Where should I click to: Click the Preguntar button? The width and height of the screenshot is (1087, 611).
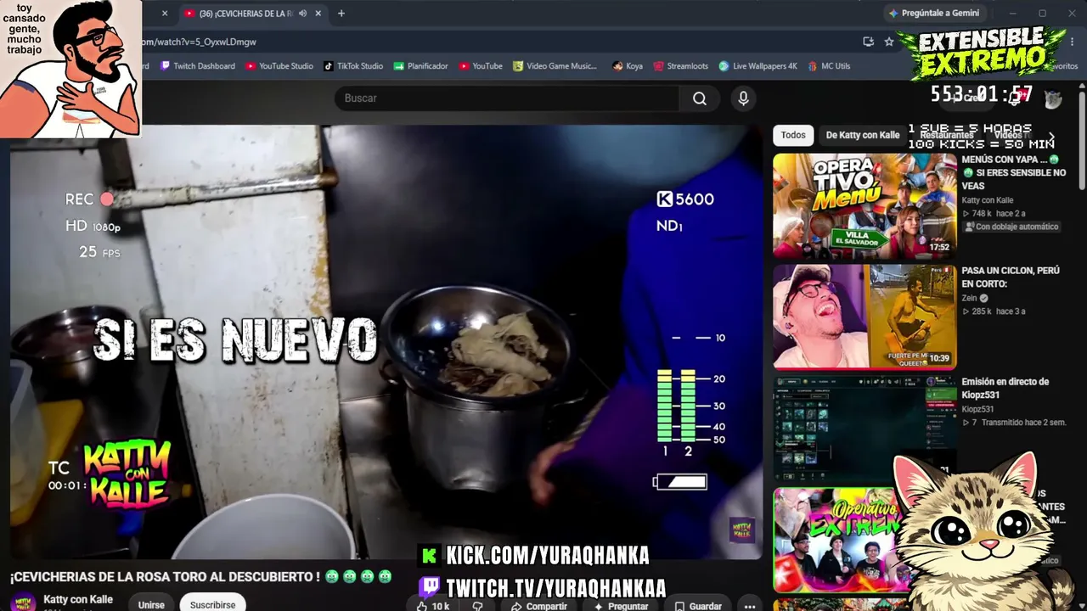point(621,606)
